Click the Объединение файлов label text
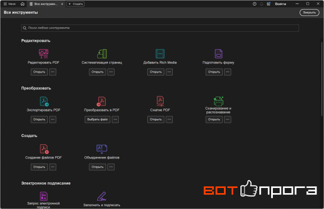324x209 pixels. 102,157
